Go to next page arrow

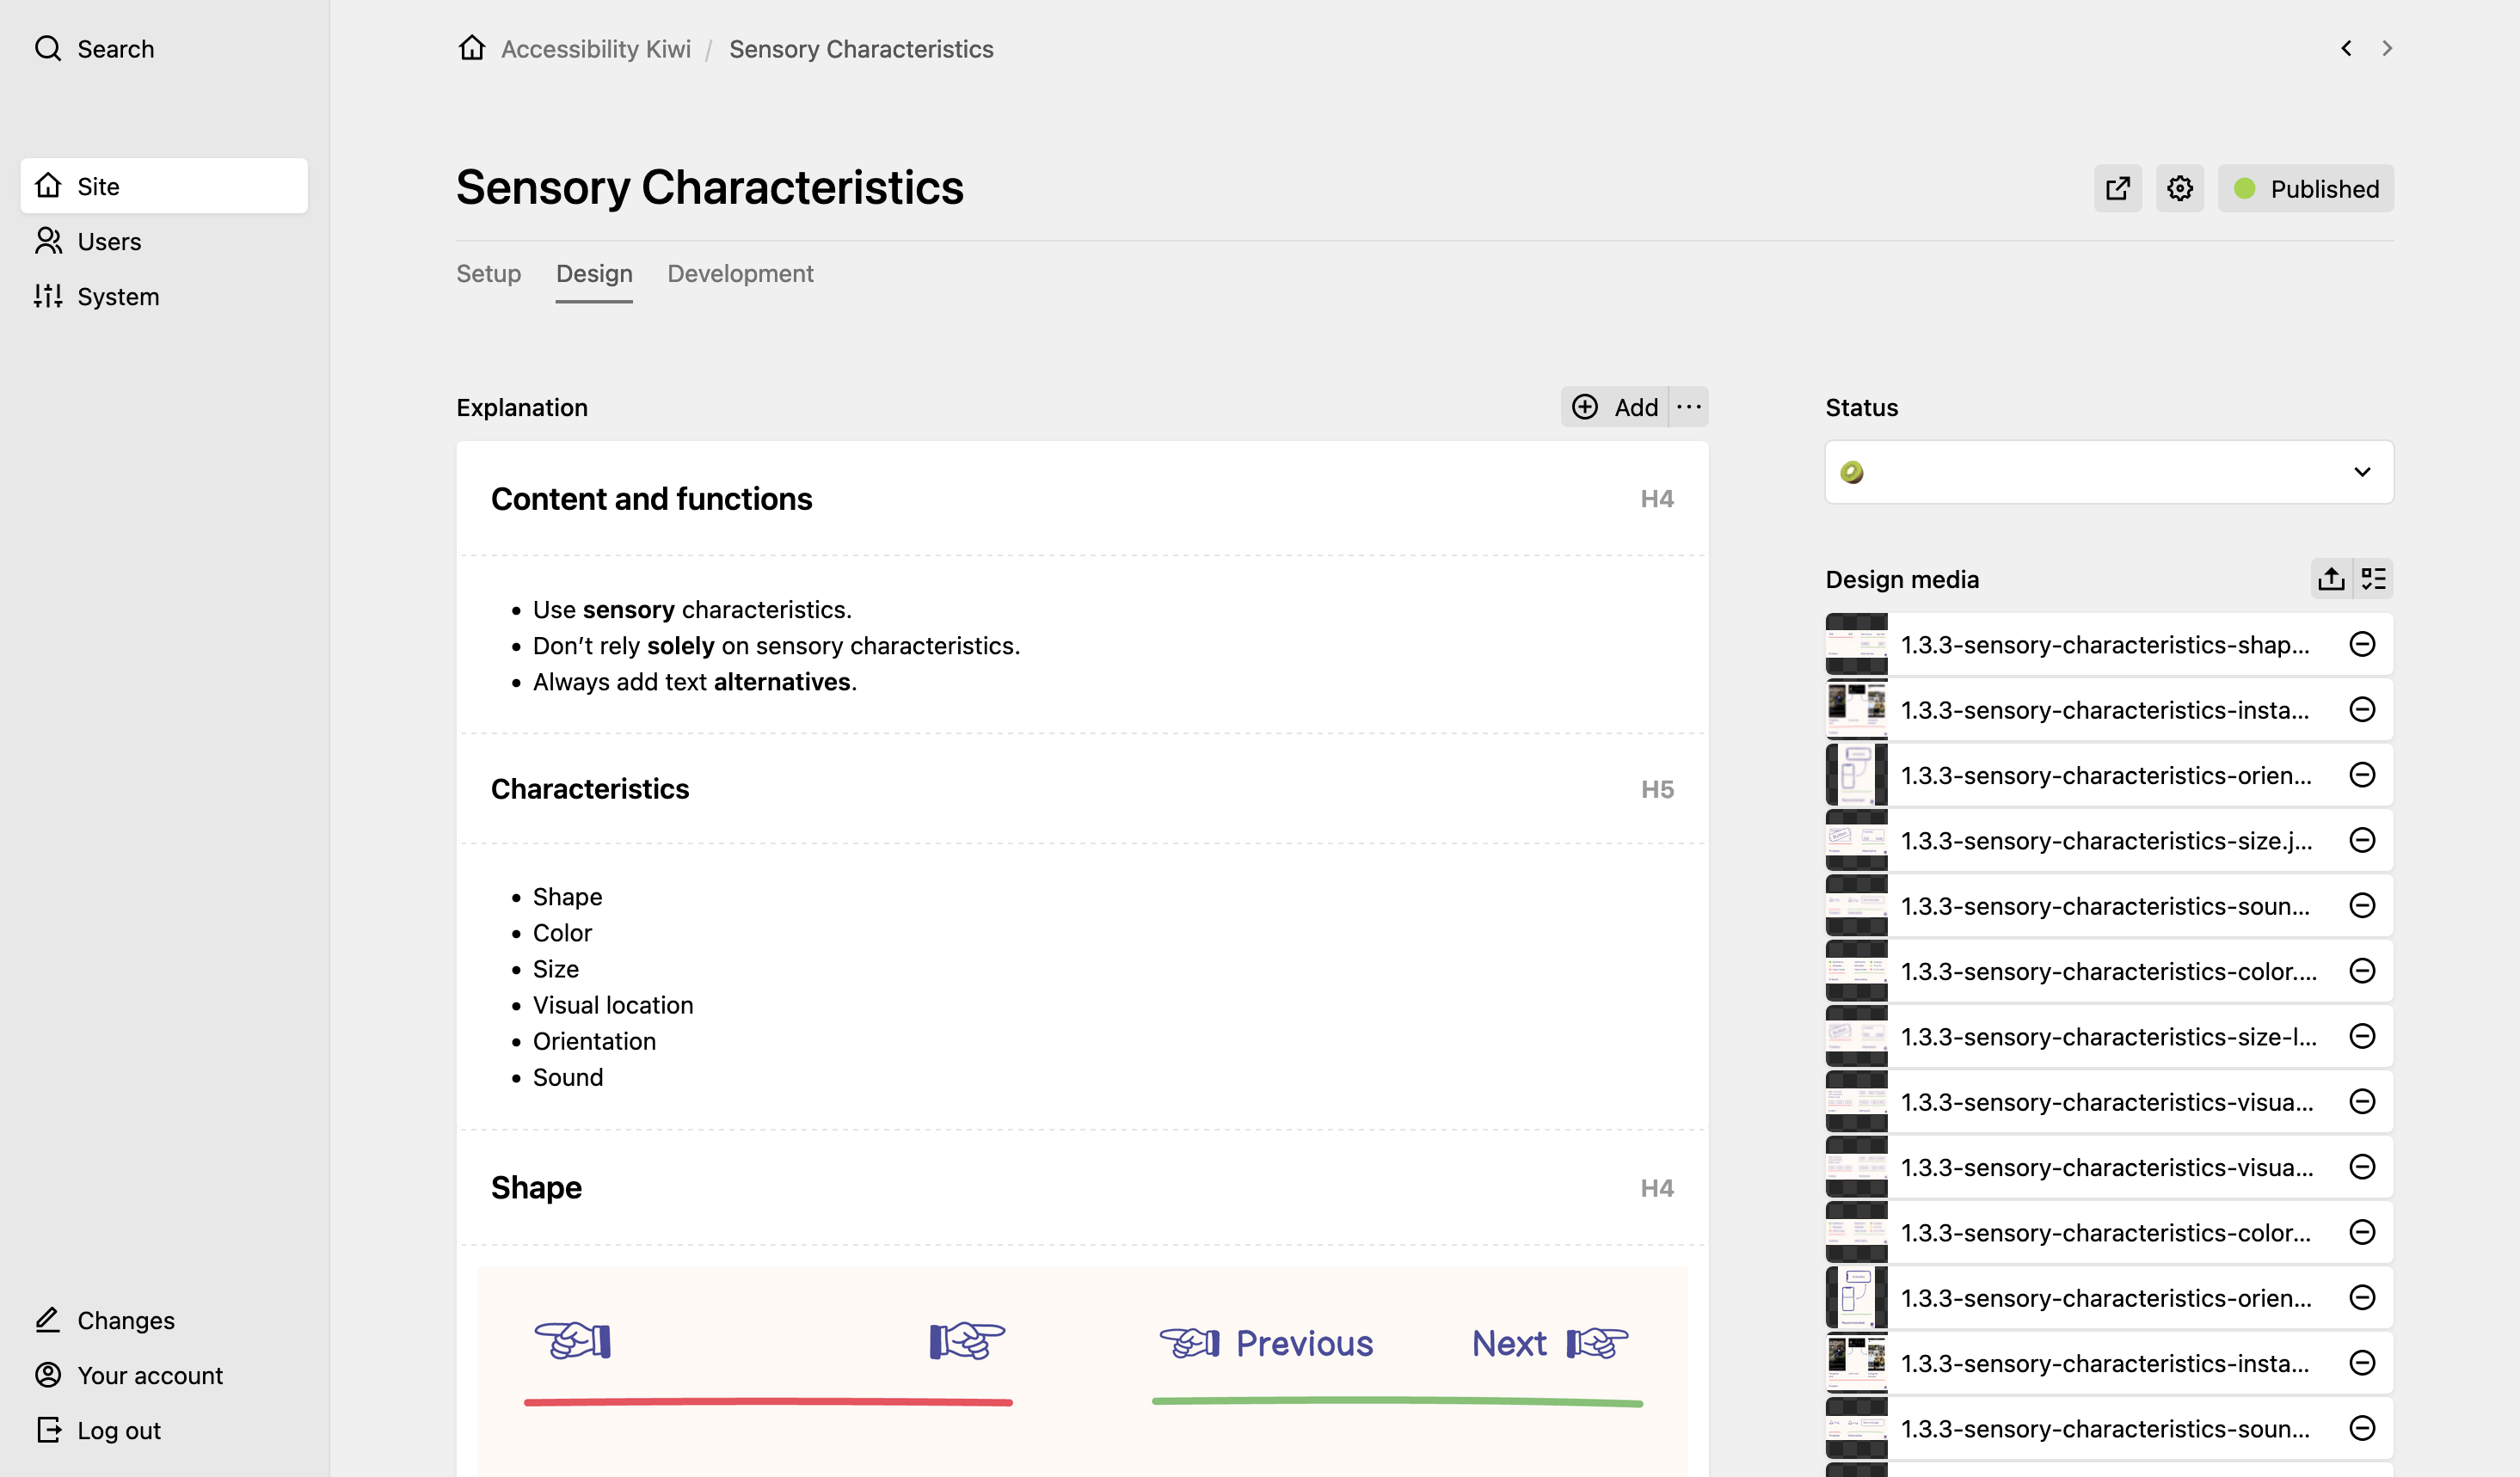2387,48
